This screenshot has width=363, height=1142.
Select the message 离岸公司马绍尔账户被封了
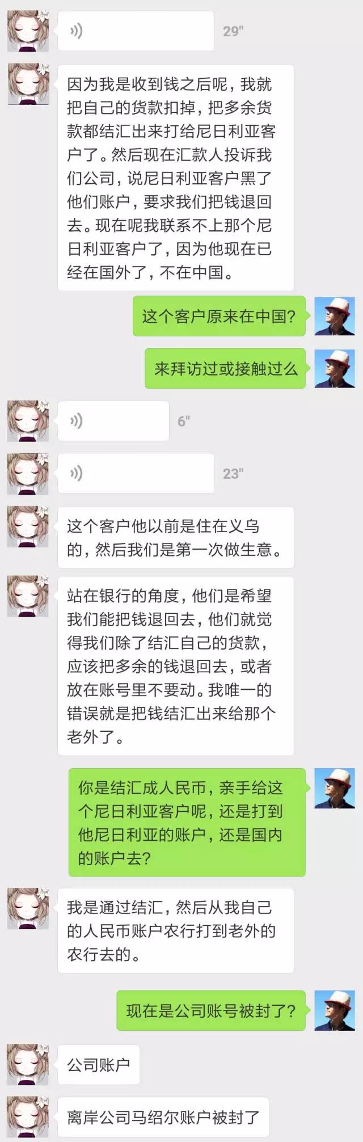[163, 1118]
